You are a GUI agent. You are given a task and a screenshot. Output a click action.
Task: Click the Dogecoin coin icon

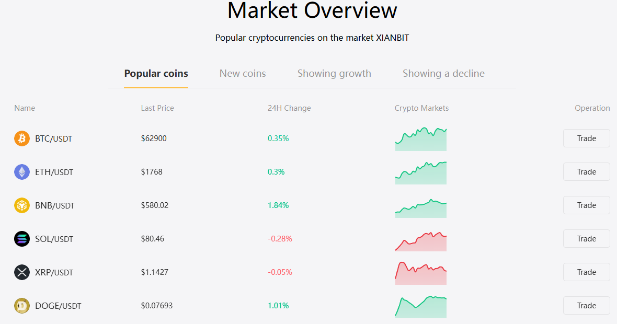click(x=22, y=306)
